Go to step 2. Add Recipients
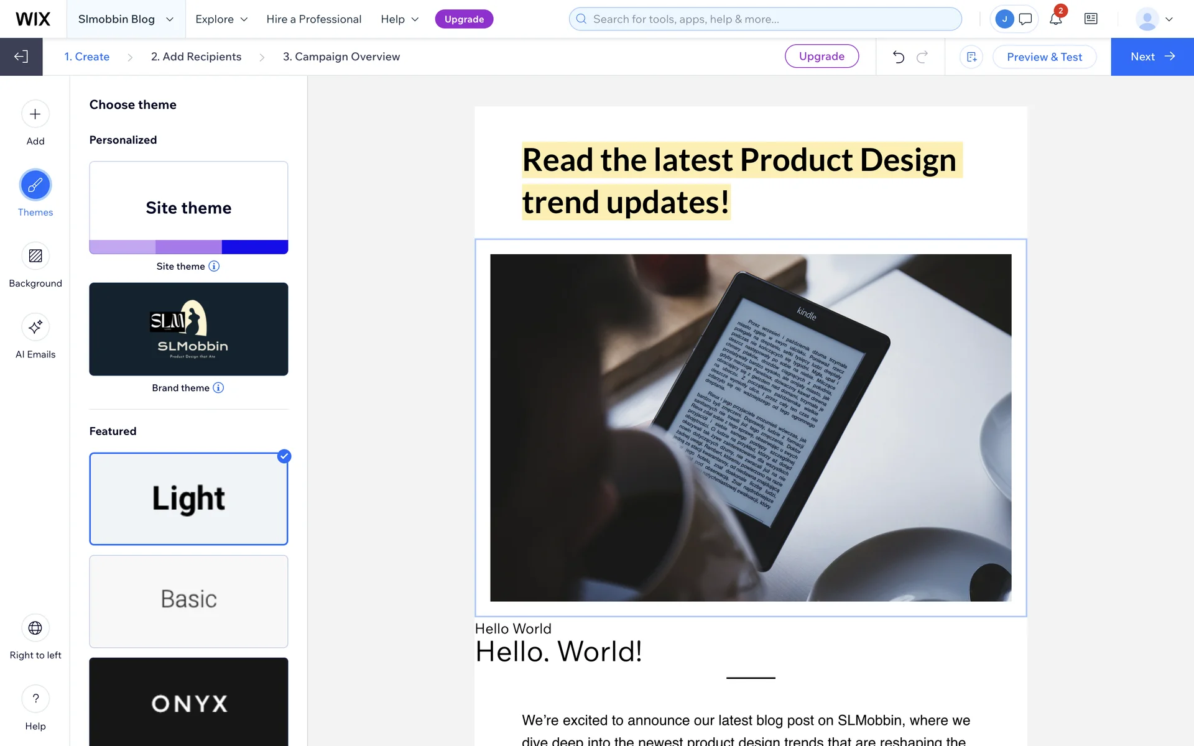The image size is (1194, 746). tap(196, 57)
